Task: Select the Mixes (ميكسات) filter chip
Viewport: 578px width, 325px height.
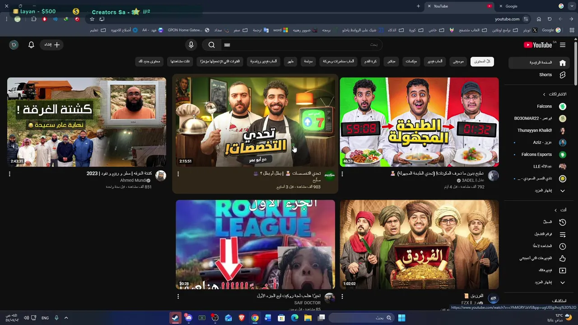Action: point(411,61)
